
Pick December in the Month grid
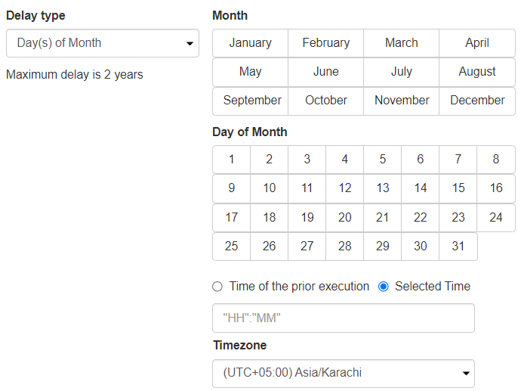477,101
